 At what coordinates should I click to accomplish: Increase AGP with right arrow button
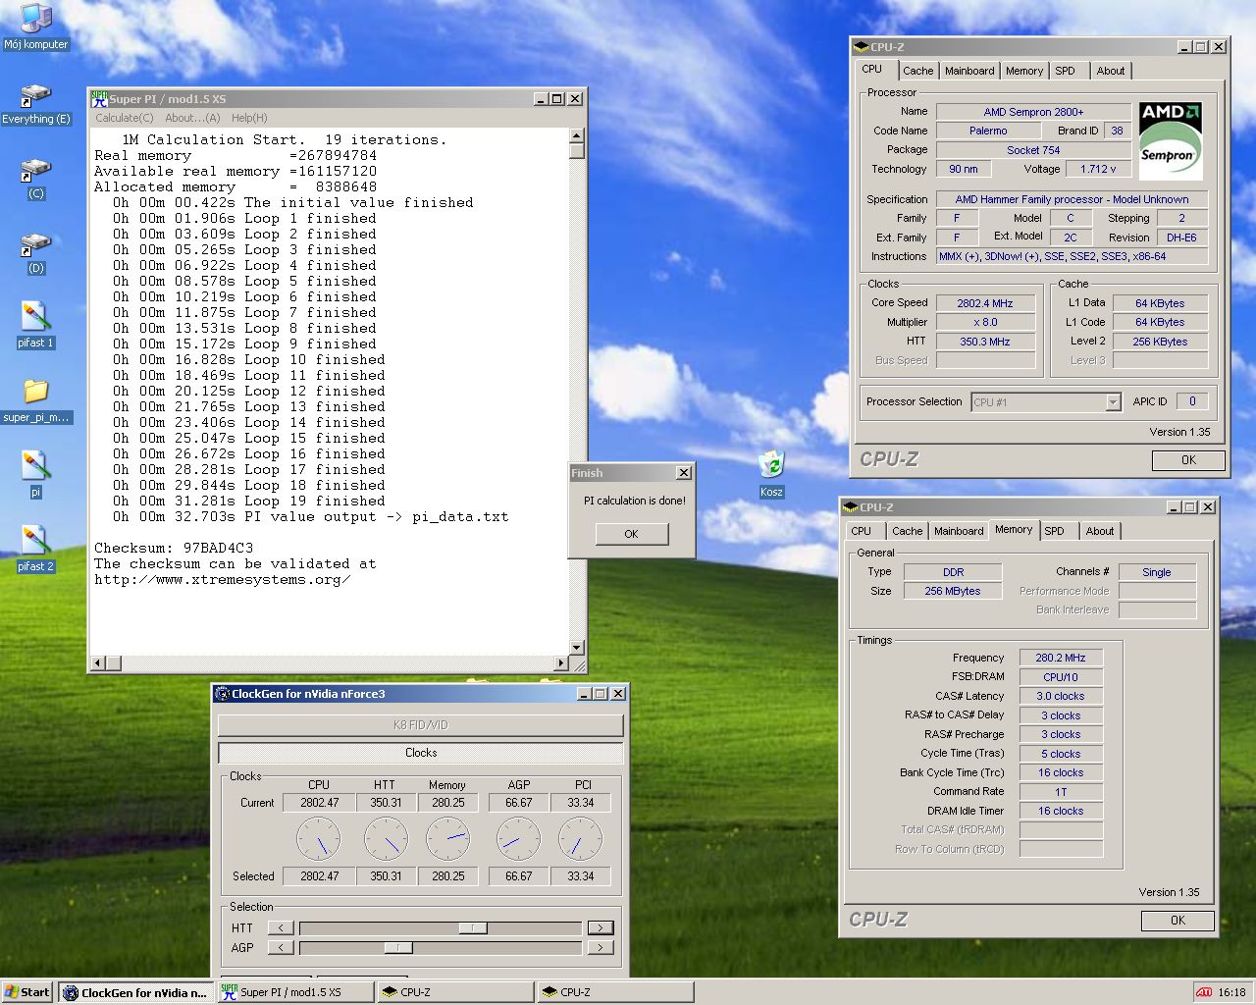[x=601, y=947]
